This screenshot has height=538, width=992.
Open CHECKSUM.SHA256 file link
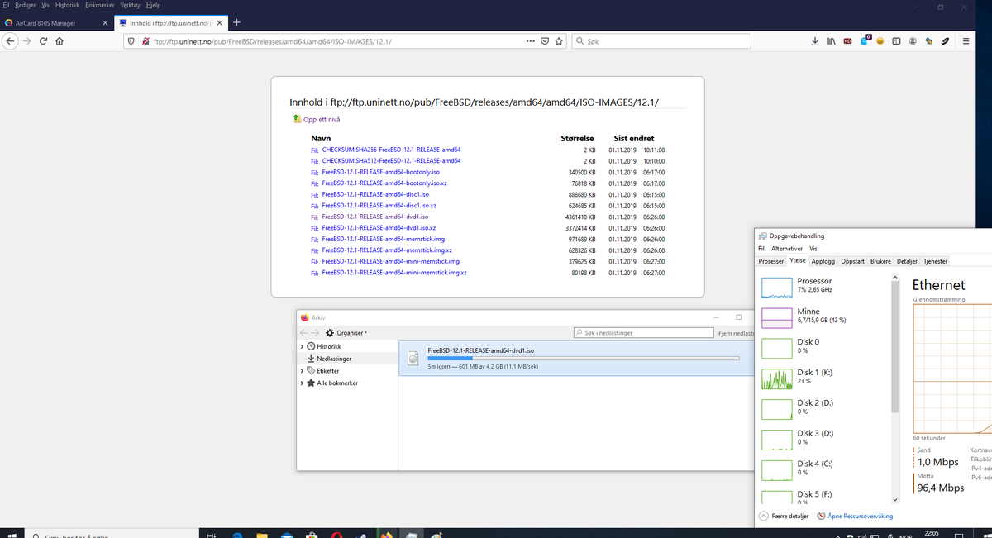pyautogui.click(x=391, y=150)
